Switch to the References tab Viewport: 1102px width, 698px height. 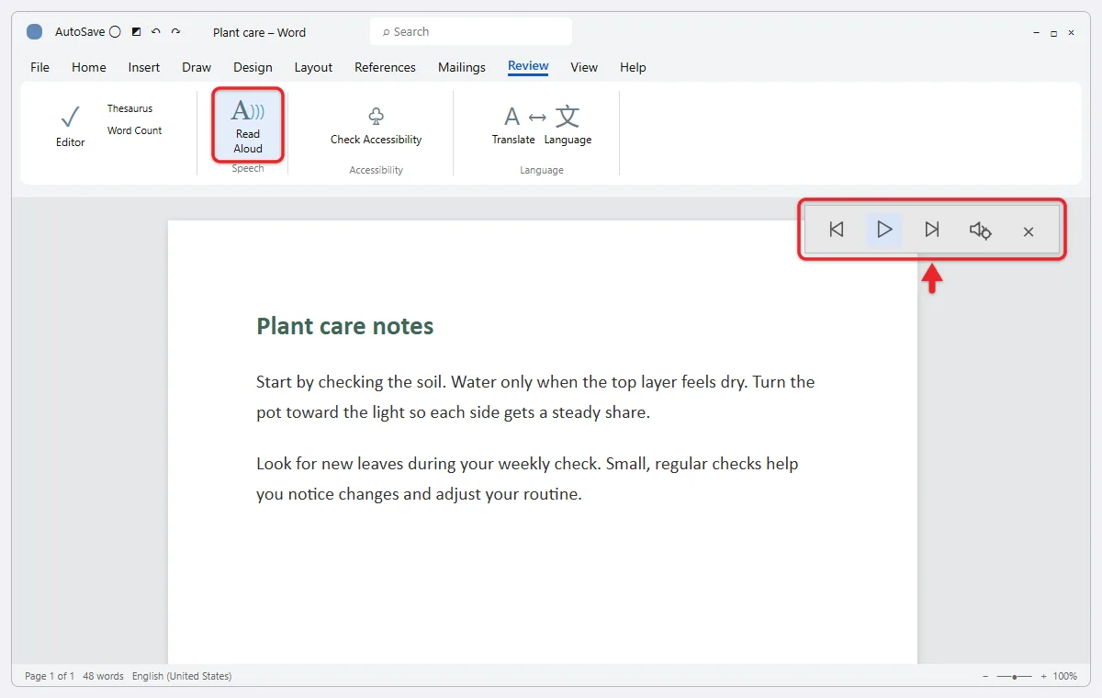click(385, 67)
